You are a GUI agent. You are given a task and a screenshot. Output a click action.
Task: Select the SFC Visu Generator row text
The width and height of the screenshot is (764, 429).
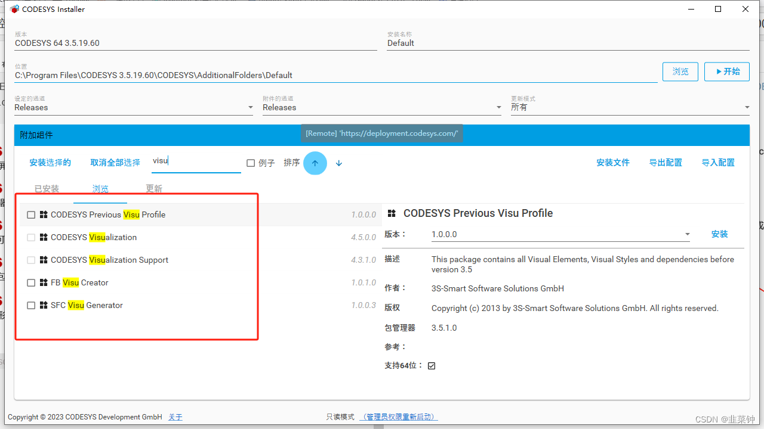(x=87, y=305)
